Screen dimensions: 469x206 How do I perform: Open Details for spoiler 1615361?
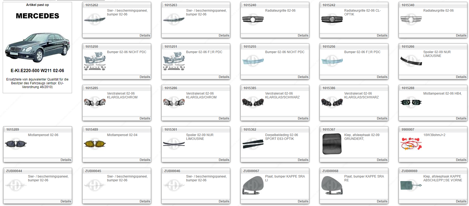[x=224, y=160]
